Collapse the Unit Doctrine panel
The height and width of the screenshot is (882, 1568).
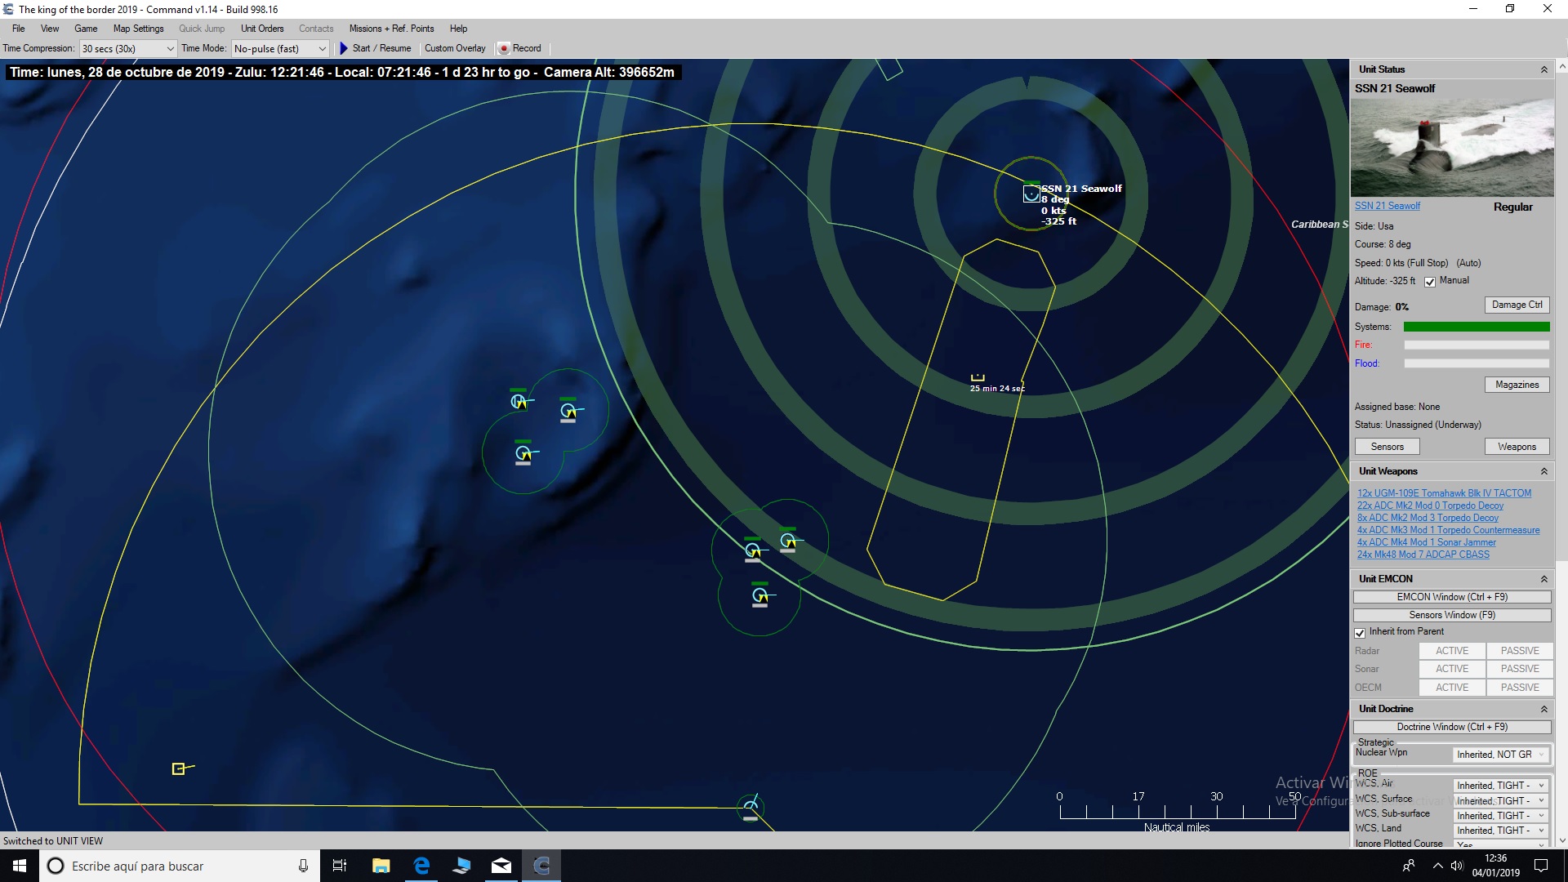[1543, 709]
